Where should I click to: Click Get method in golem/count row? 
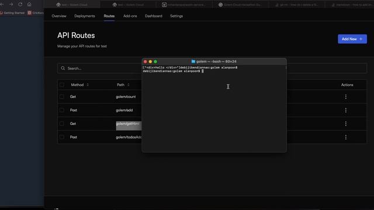pyautogui.click(x=72, y=97)
